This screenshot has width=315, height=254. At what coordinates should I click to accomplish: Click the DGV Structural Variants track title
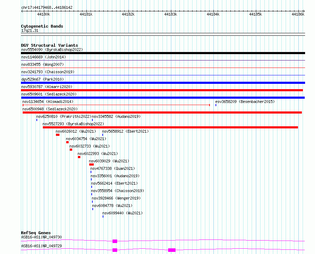tap(50, 45)
